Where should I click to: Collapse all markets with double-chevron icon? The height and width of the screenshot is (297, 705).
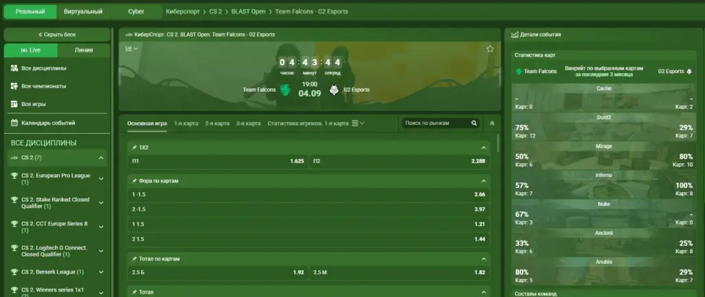tap(492, 123)
